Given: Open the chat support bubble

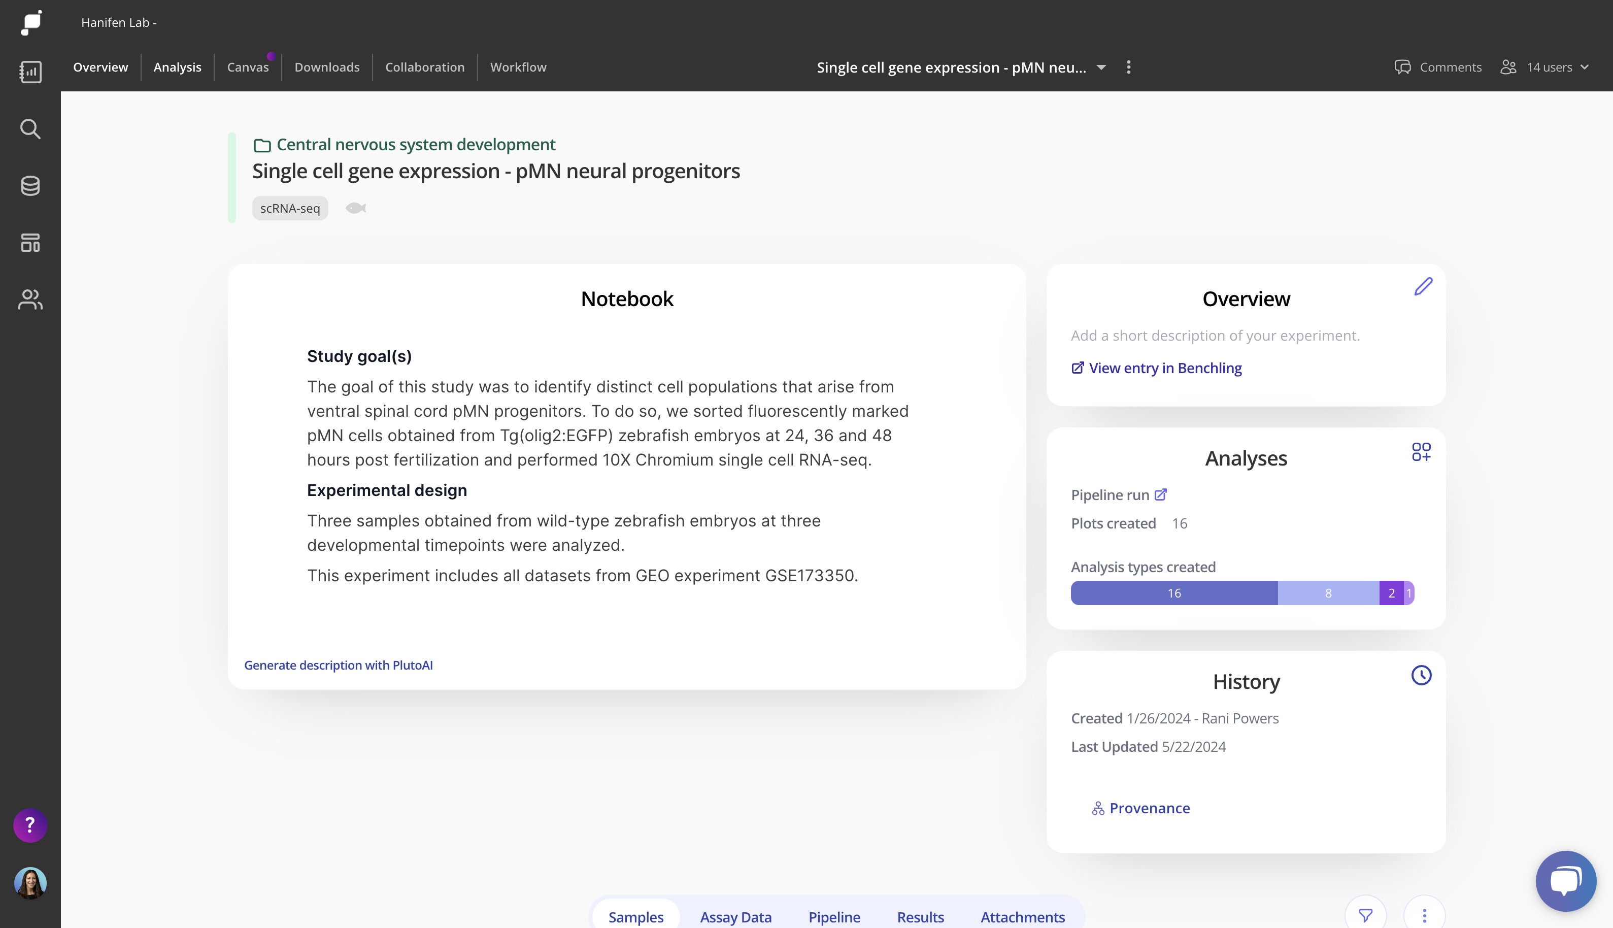Looking at the screenshot, I should (x=1565, y=881).
